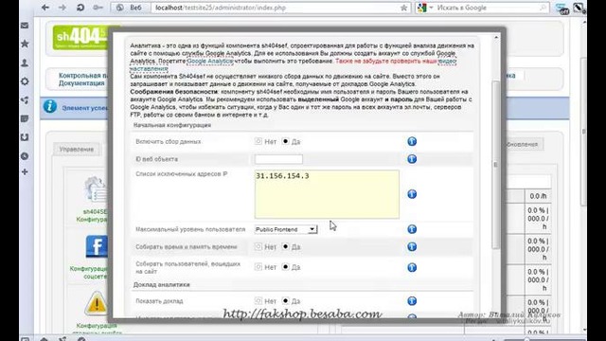Click the modal dialog vertical scrollbar
Viewport: 606px width, 341px height.
(x=496, y=165)
